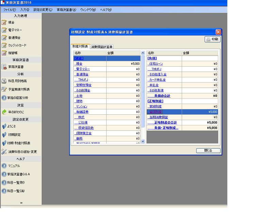Open the 現金 entry in sidebar
Image resolution: width=260 pixels, height=220 pixels.
tap(12, 22)
